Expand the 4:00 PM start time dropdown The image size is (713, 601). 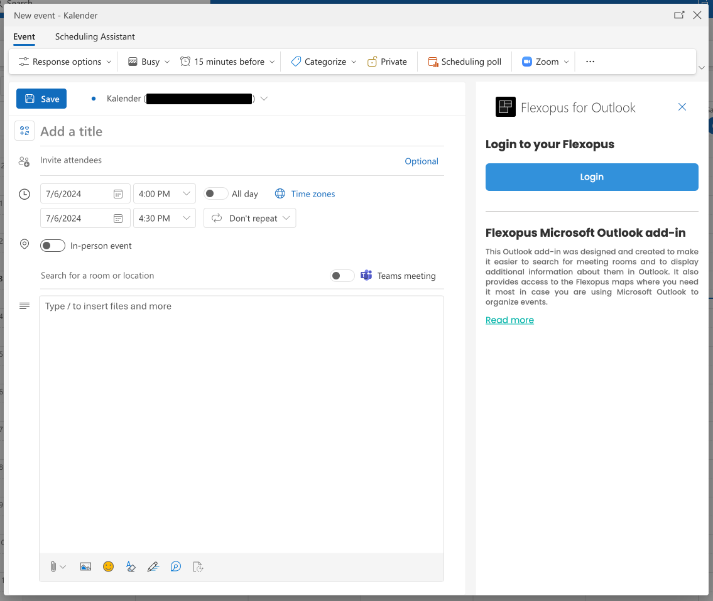coord(186,194)
